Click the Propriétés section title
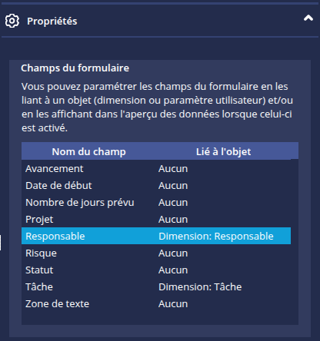The image size is (320, 341). (x=52, y=22)
